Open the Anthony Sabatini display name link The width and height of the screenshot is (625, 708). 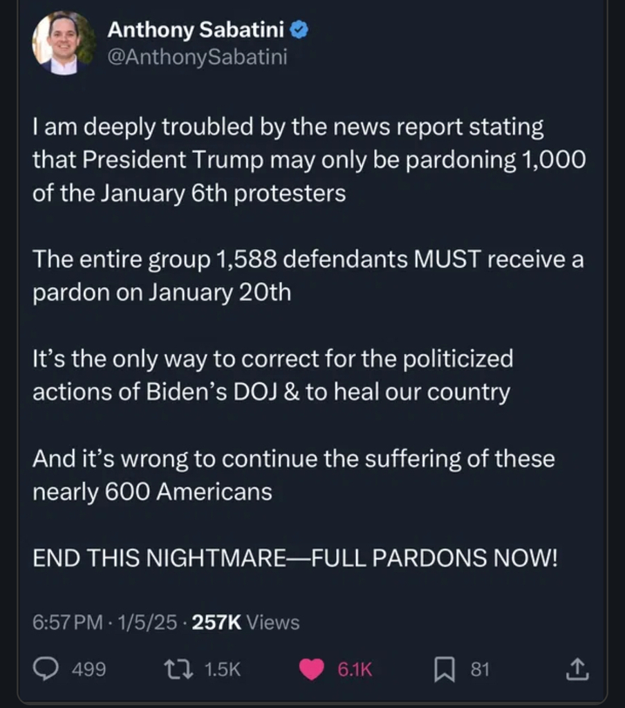point(196,30)
